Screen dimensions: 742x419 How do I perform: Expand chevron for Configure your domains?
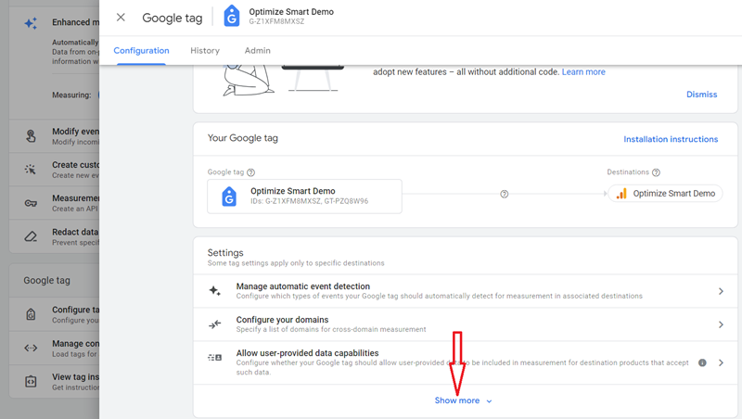coord(721,324)
